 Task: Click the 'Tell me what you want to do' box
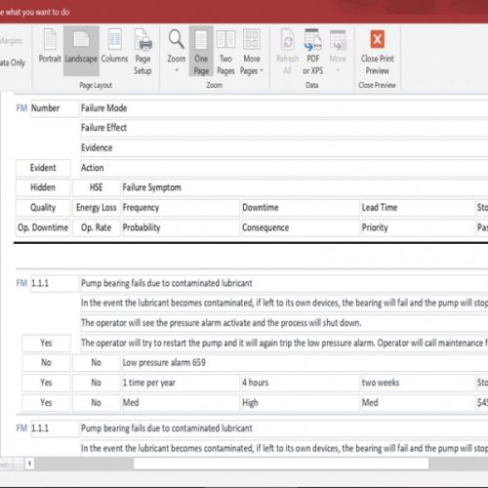(x=34, y=12)
